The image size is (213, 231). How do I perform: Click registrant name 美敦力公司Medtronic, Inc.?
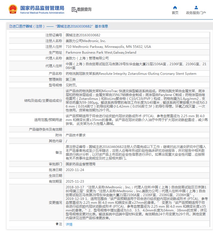point(86,41)
